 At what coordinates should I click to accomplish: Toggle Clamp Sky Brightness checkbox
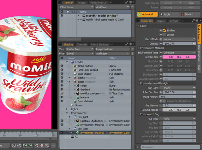pos(164,101)
